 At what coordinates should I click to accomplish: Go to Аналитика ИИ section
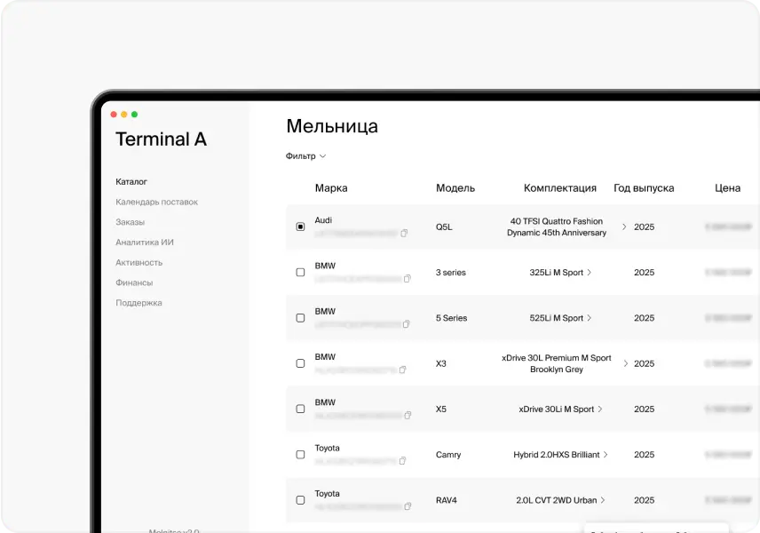pos(144,242)
